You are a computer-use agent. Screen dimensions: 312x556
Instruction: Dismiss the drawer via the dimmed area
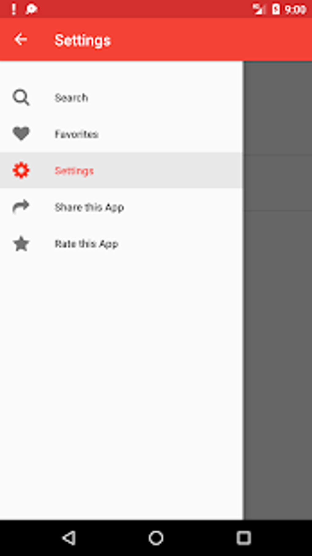[278, 290]
